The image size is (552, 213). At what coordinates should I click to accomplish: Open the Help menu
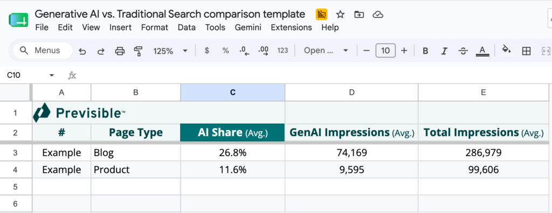pyautogui.click(x=330, y=27)
